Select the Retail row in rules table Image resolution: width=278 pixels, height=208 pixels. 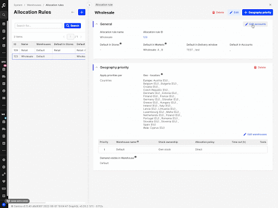pos(49,50)
